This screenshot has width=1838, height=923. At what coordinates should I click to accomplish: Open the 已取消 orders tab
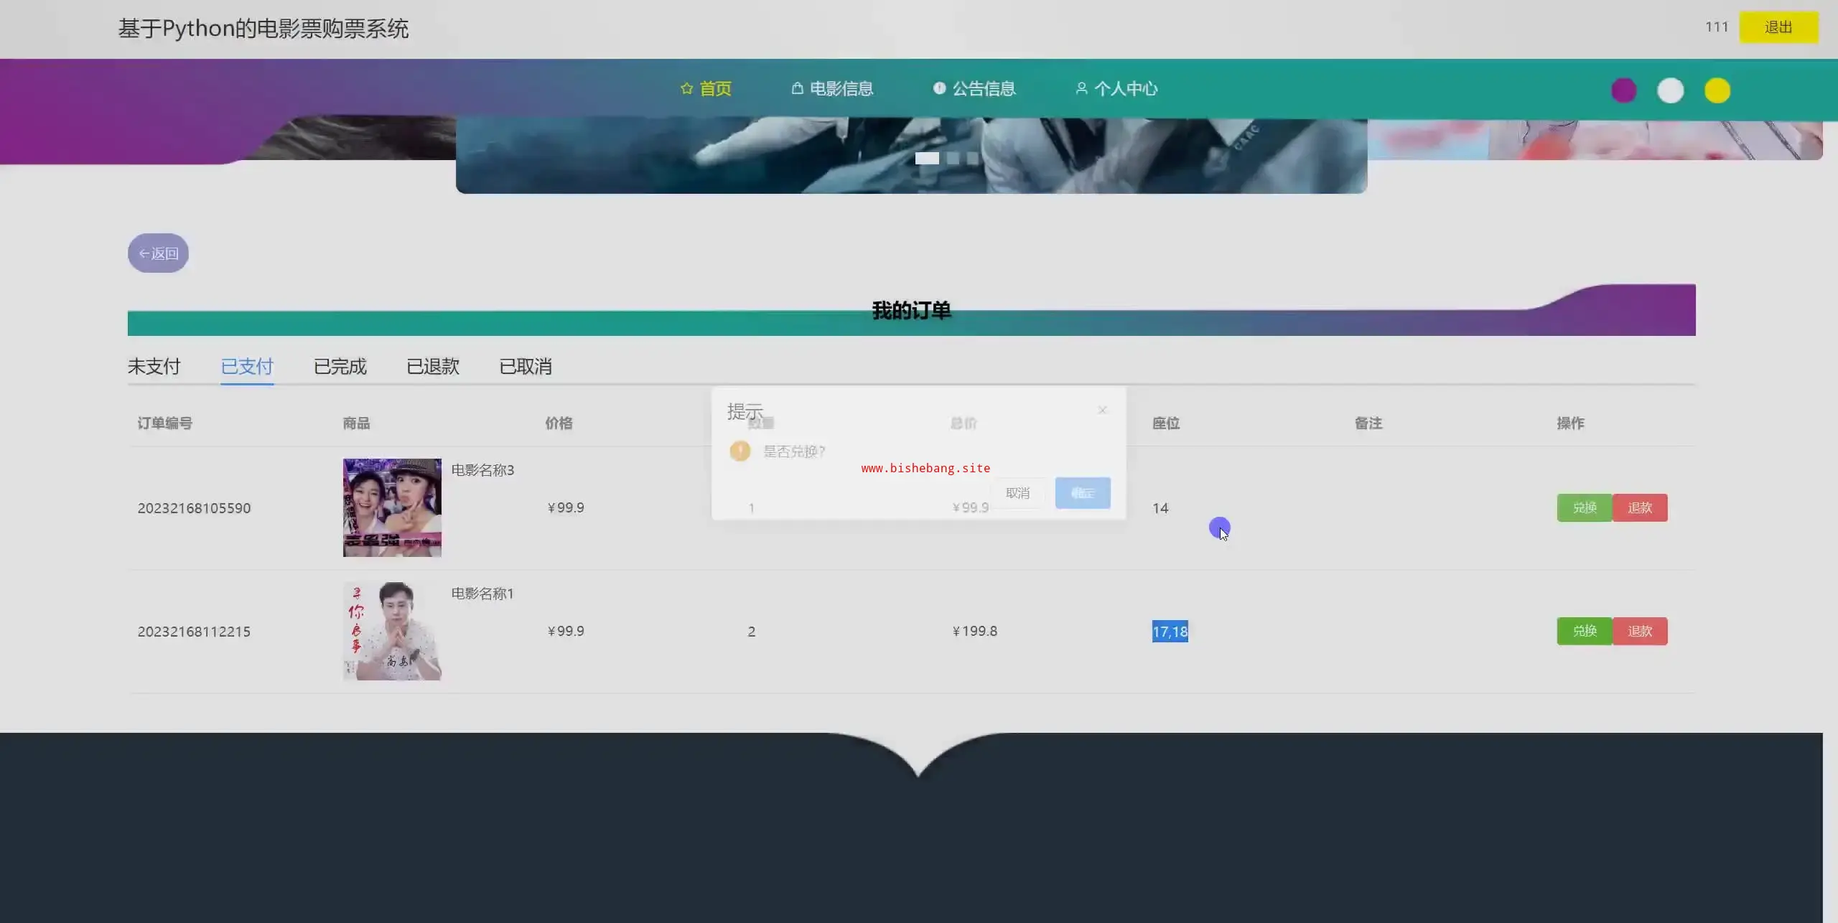pos(526,367)
